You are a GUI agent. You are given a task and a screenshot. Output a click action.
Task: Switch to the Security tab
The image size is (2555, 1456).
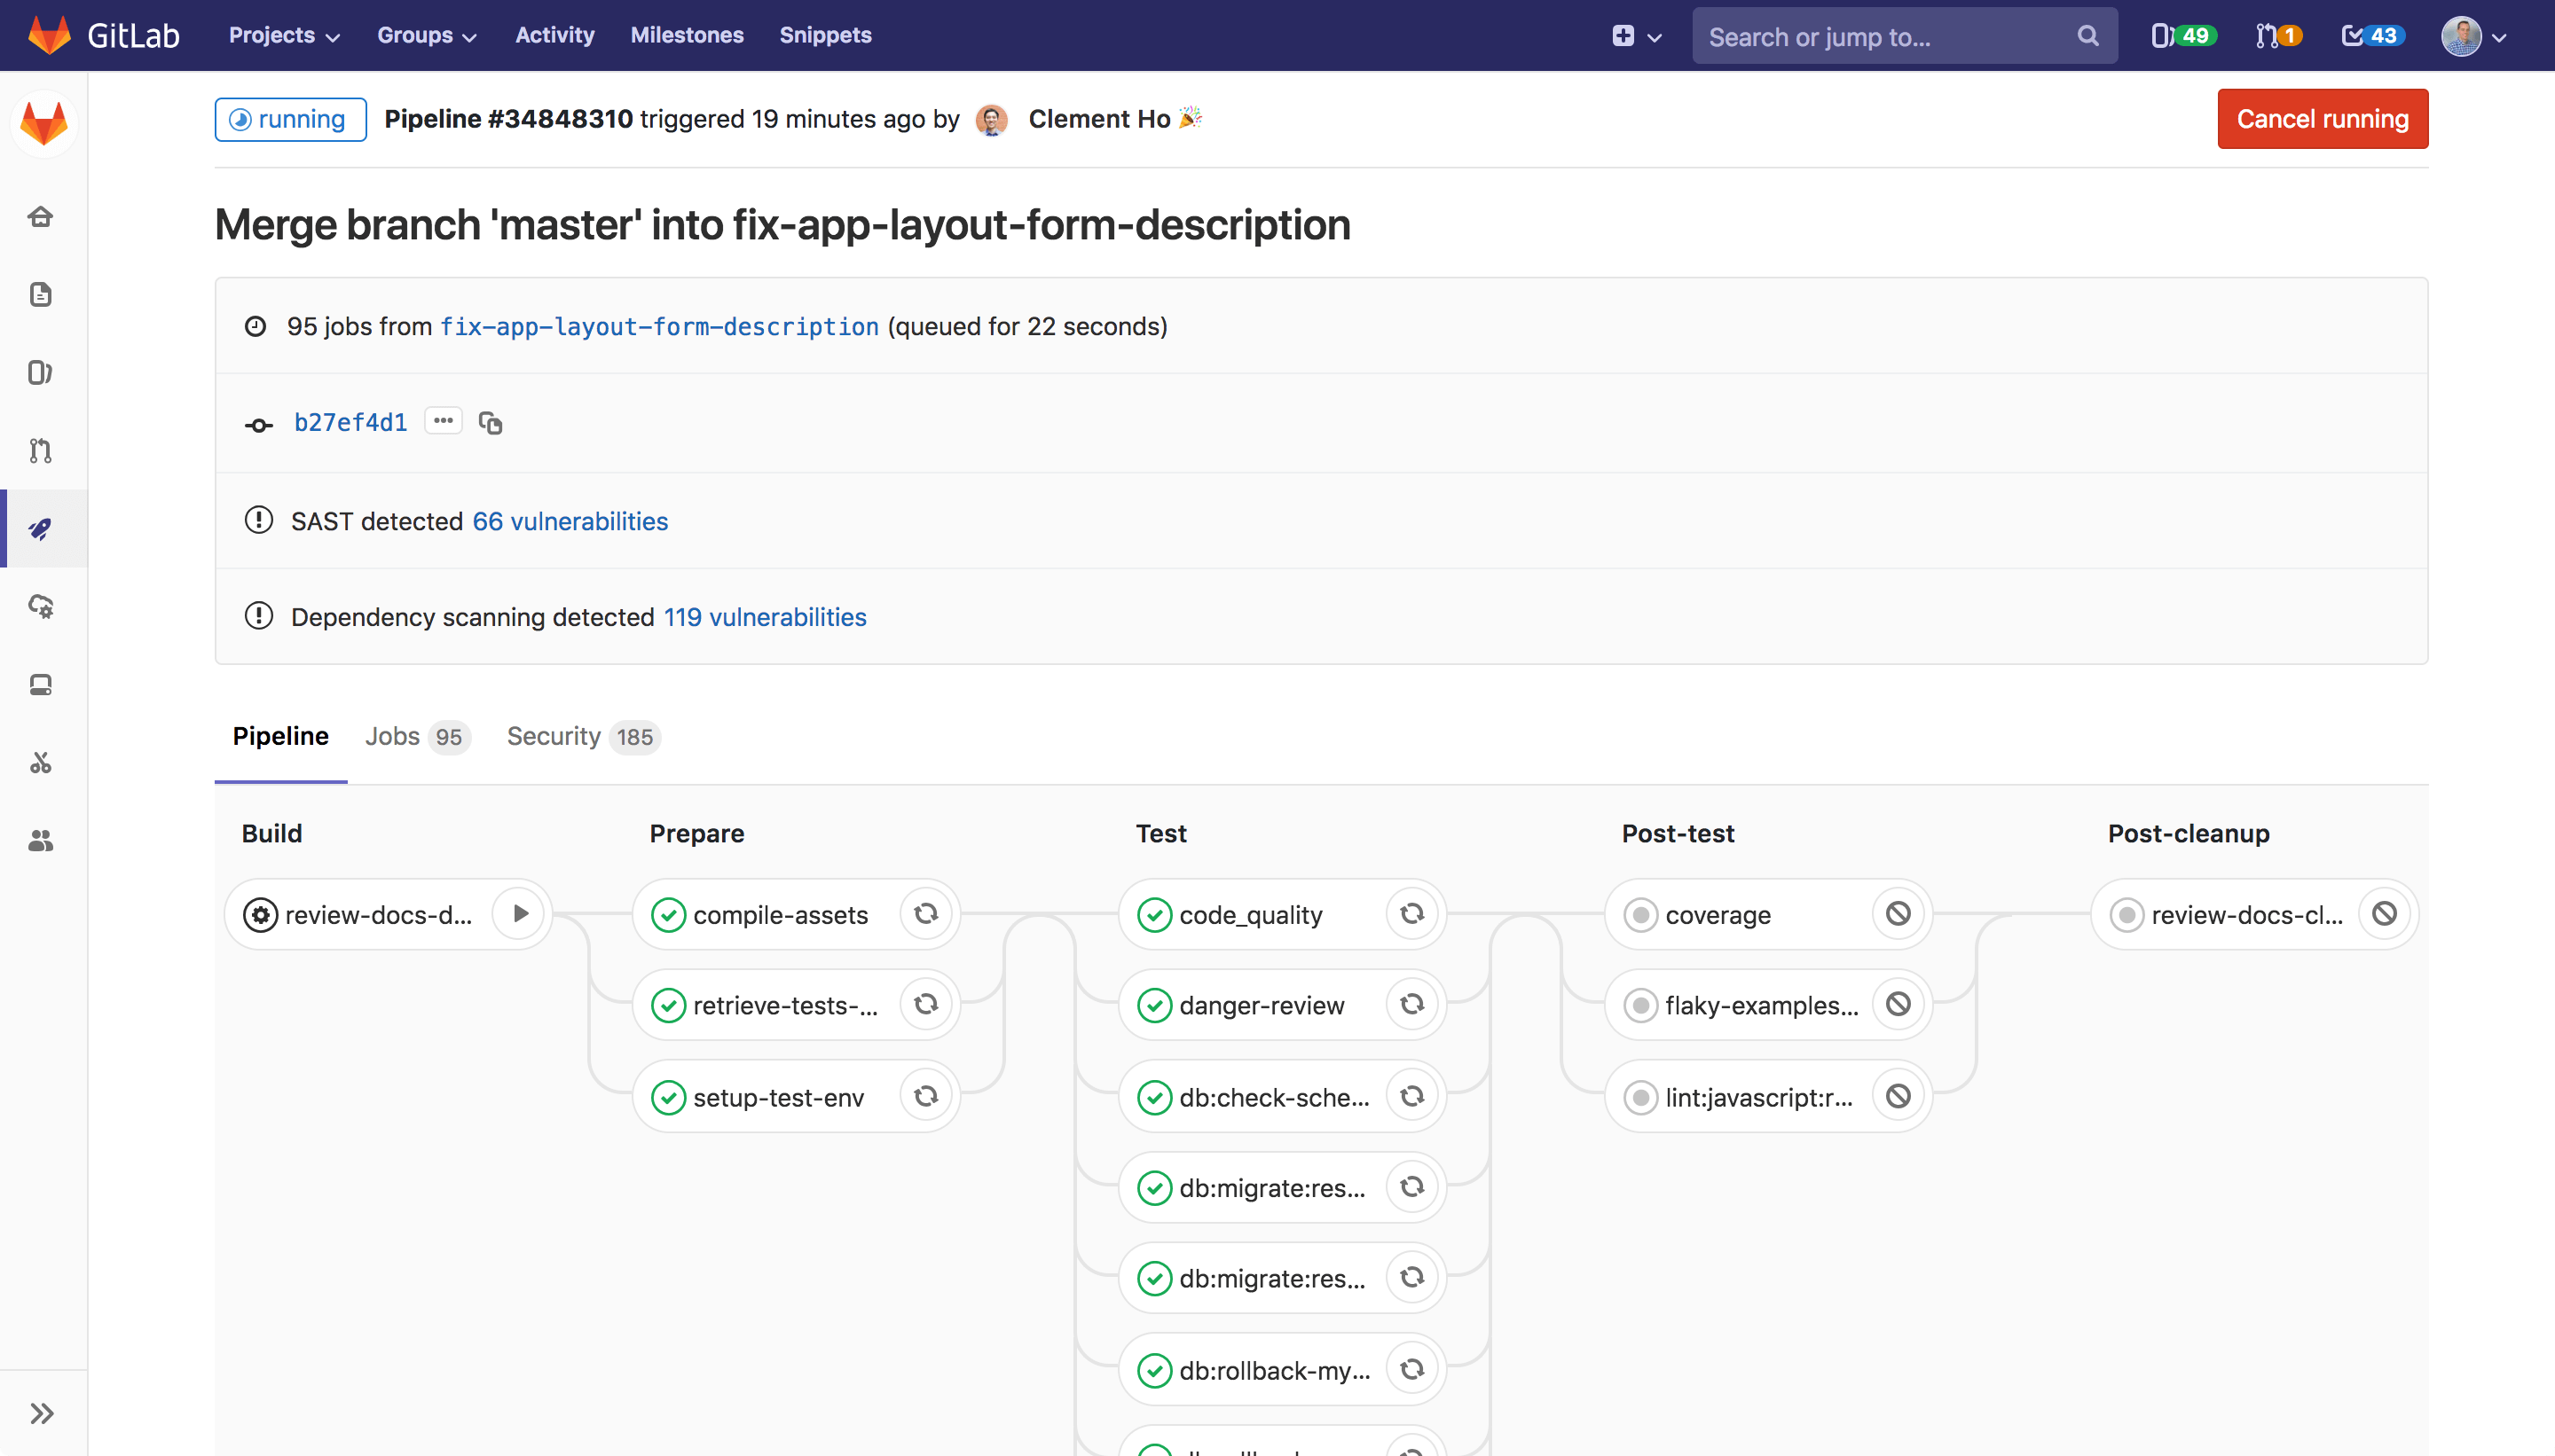coord(582,737)
